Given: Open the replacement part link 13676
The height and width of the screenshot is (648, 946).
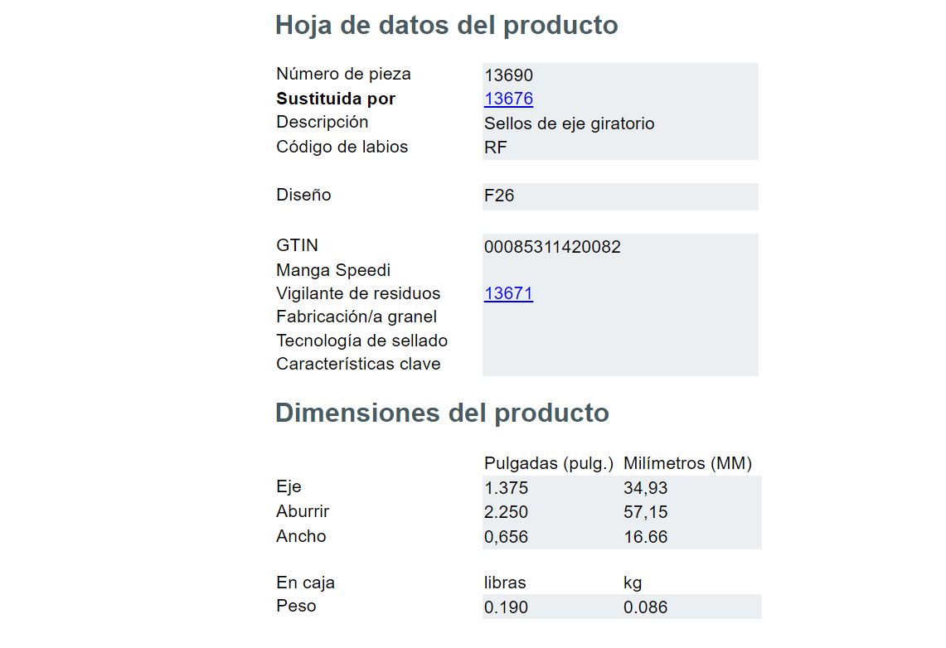Looking at the screenshot, I should [x=508, y=99].
